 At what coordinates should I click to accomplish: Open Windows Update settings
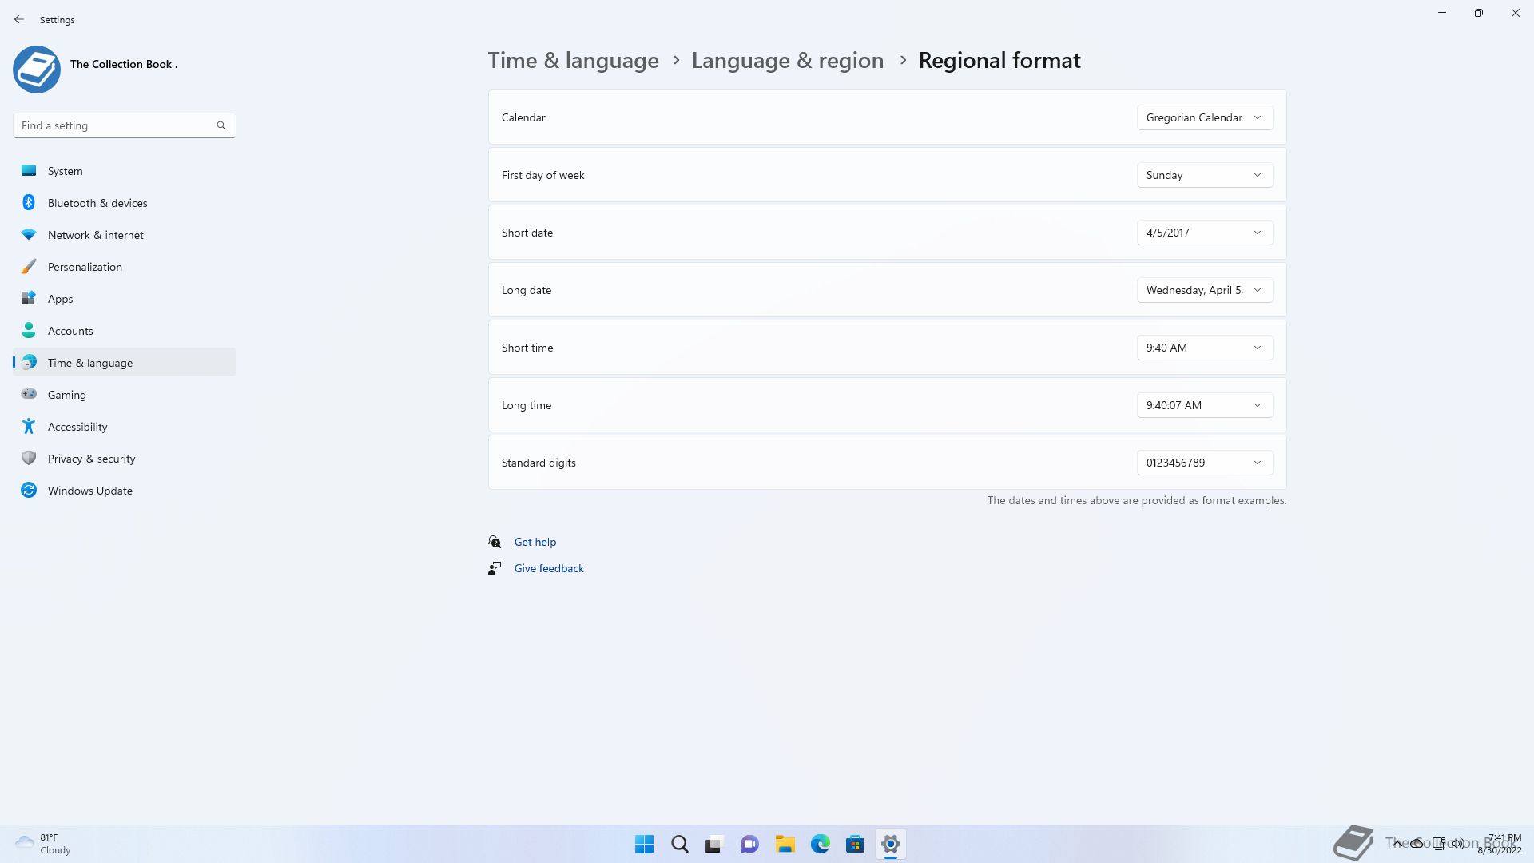89,491
